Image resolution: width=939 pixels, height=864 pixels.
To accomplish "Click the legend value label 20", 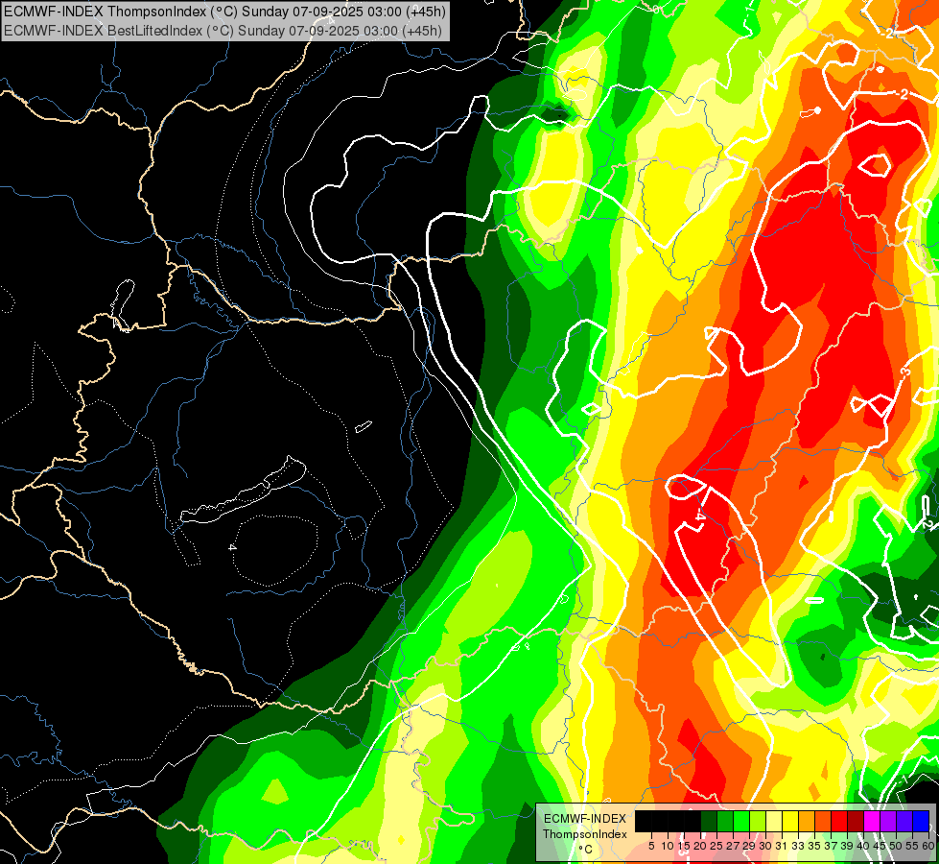I will [x=700, y=846].
